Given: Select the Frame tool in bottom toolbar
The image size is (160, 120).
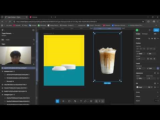Looking at the screenshot, I should tap(63, 101).
